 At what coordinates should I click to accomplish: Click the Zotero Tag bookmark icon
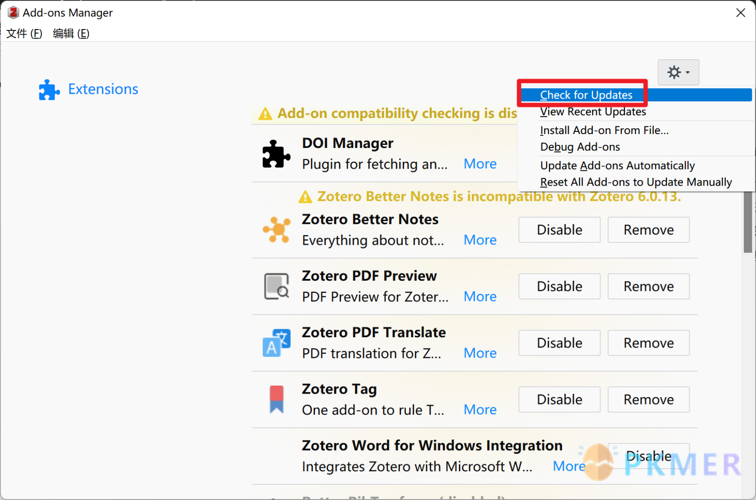pyautogui.click(x=276, y=399)
